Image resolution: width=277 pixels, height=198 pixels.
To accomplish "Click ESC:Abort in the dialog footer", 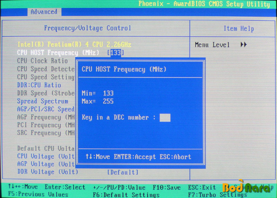I will pyautogui.click(x=176, y=157).
